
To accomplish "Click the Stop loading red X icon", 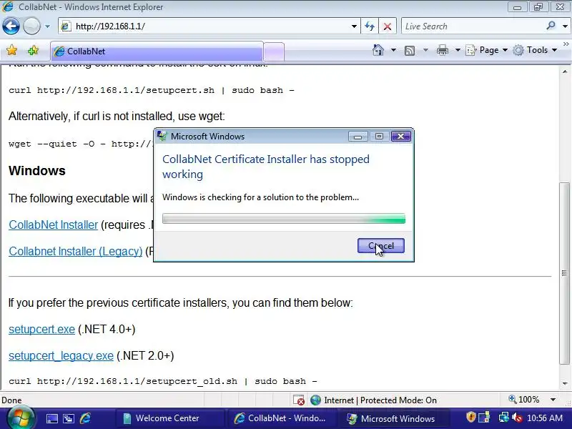I will 388,26.
